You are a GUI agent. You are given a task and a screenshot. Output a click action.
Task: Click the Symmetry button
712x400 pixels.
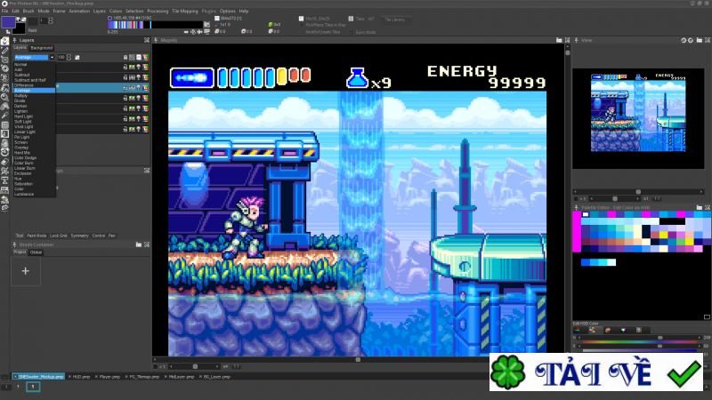point(79,236)
